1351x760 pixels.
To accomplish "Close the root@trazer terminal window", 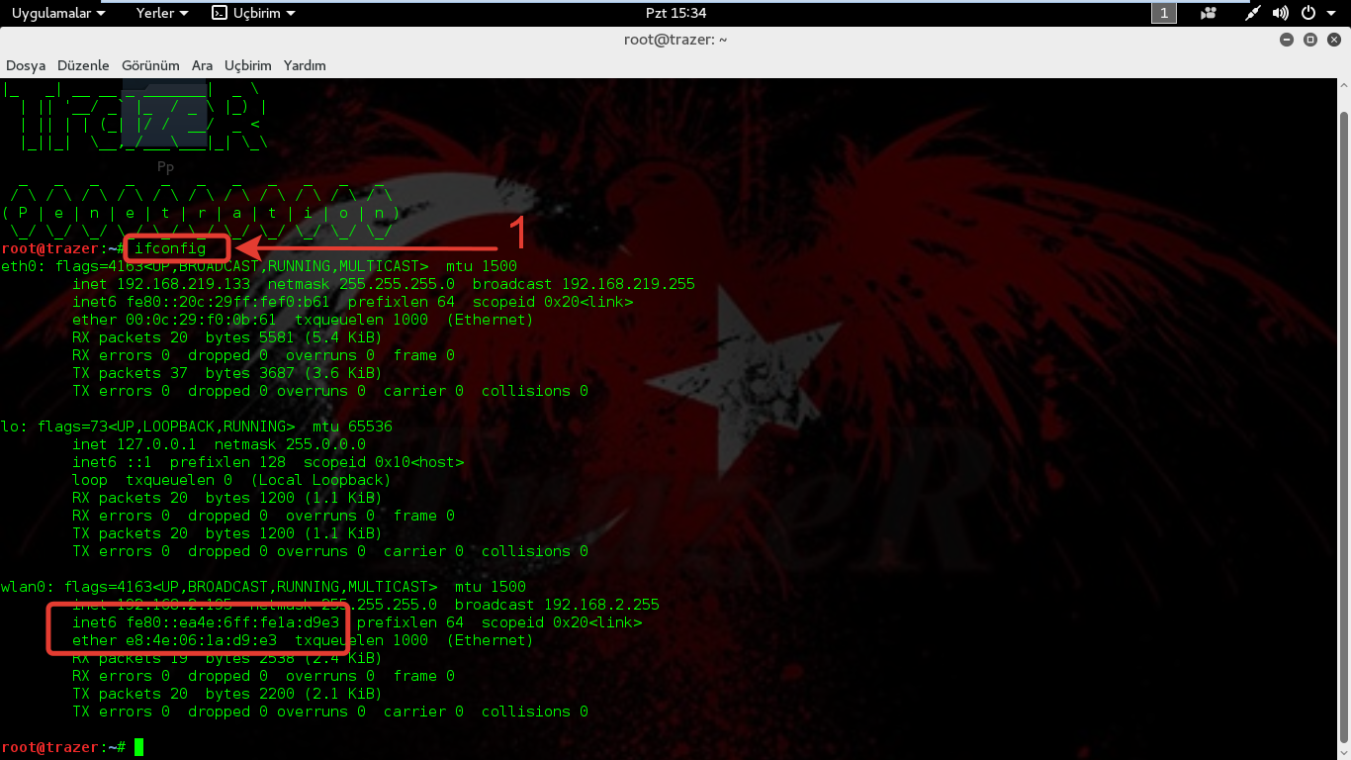I will (1334, 40).
